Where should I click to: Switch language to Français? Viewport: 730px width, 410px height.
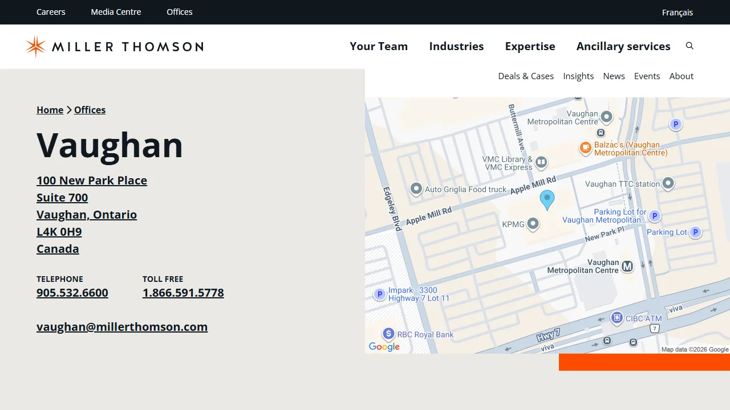[x=678, y=13]
